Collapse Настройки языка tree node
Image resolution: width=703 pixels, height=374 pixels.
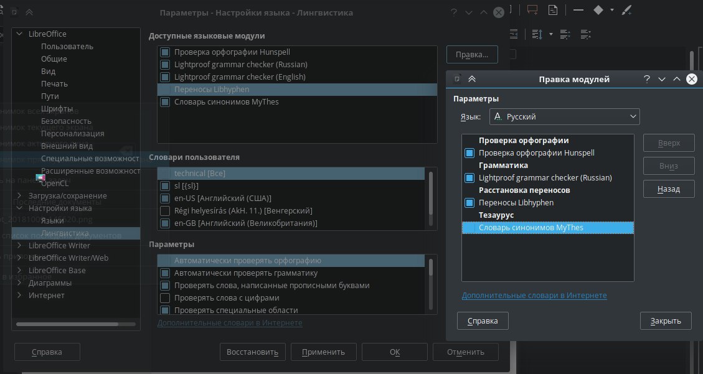19,208
